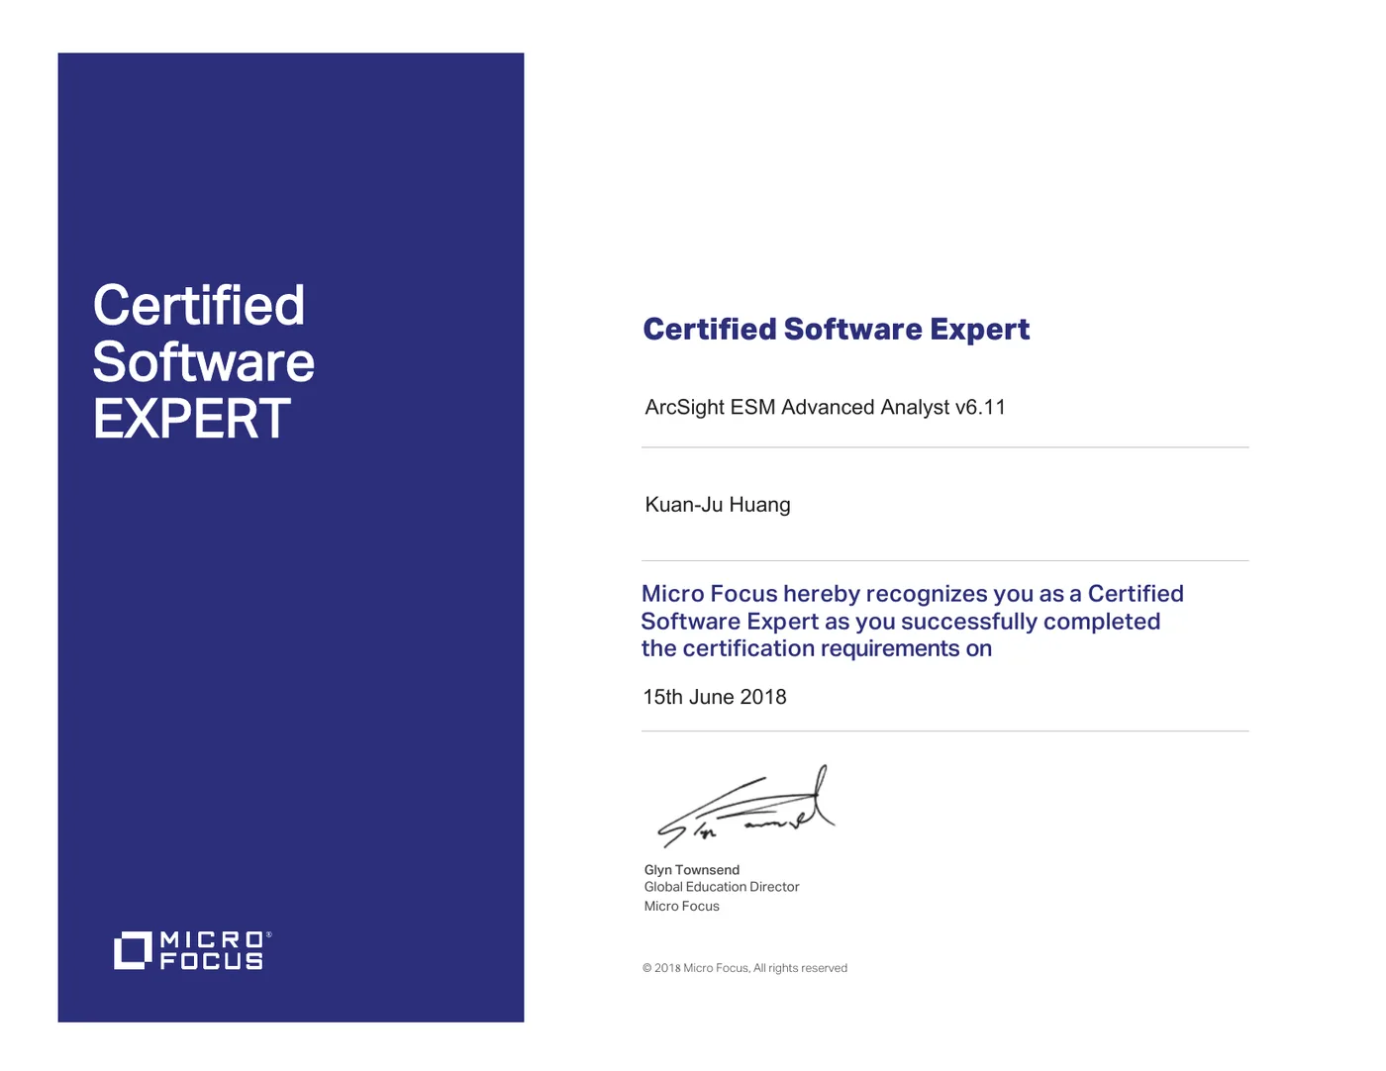
Task: Select 'ArcSight ESM Advanced Analyst v6.11' text
Action: [825, 408]
